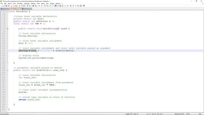The image size is (204, 115).
Task: Toggle synchronized horizontal scrolling
Action: pyautogui.click(x=47, y=6)
